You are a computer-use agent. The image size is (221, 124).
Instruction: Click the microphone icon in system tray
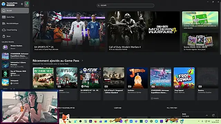(202, 121)
